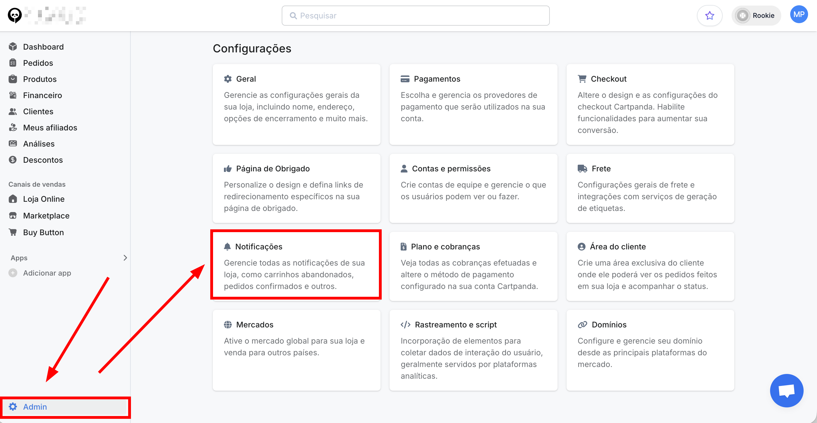817x423 pixels.
Task: Click the star favorites icon
Action: (x=709, y=16)
